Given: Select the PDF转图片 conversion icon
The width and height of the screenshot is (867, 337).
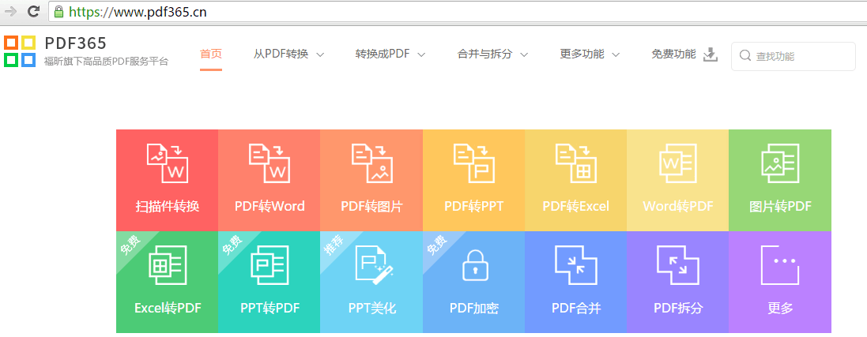Looking at the screenshot, I should click(371, 163).
